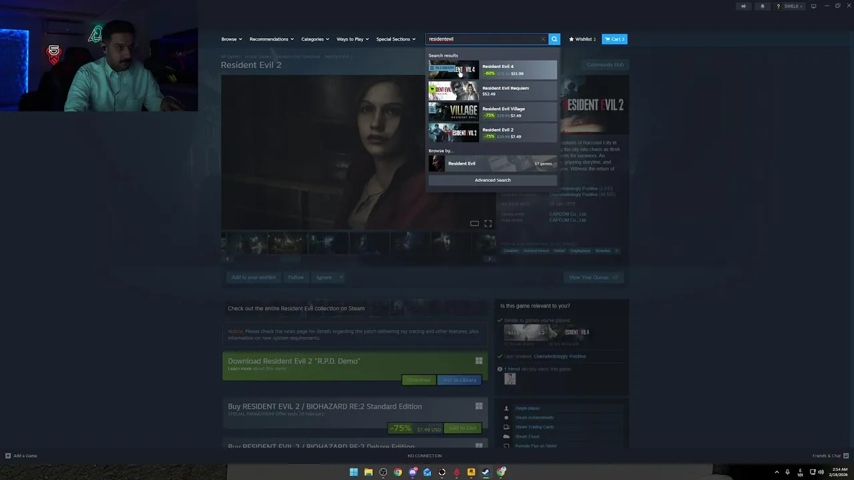Browse by Resident Evil franchise, 17 games
854x480 pixels.
[x=492, y=163]
